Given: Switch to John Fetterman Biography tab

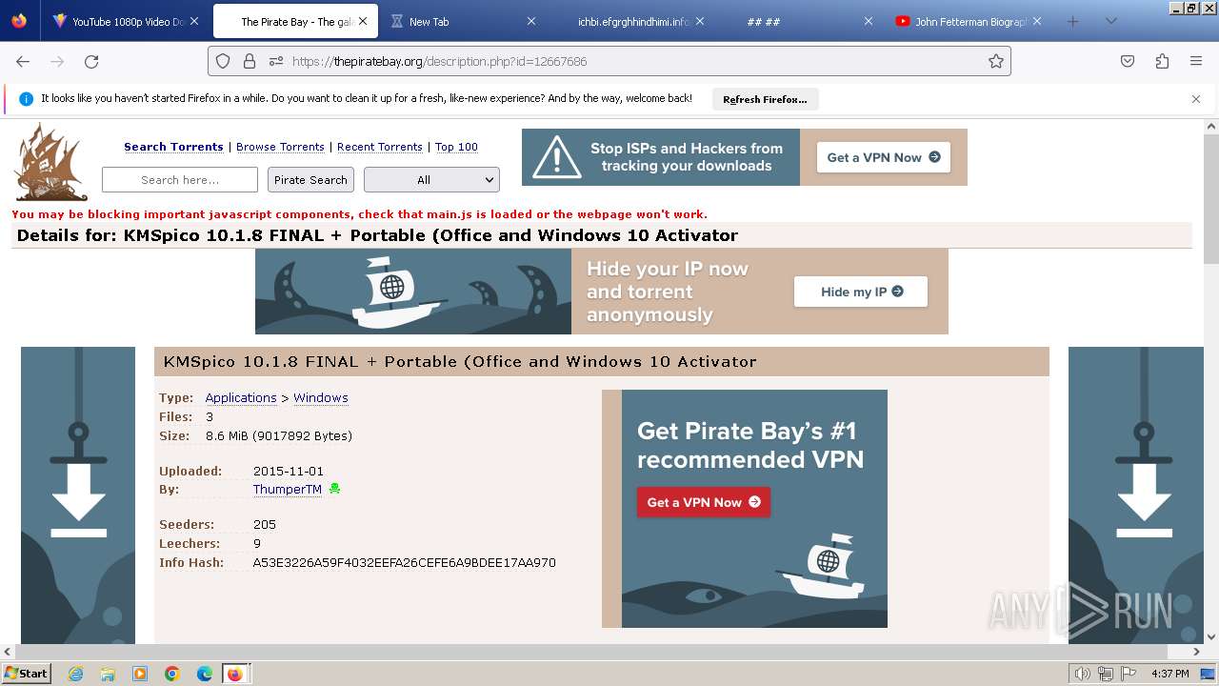Looking at the screenshot, I should click(x=969, y=21).
